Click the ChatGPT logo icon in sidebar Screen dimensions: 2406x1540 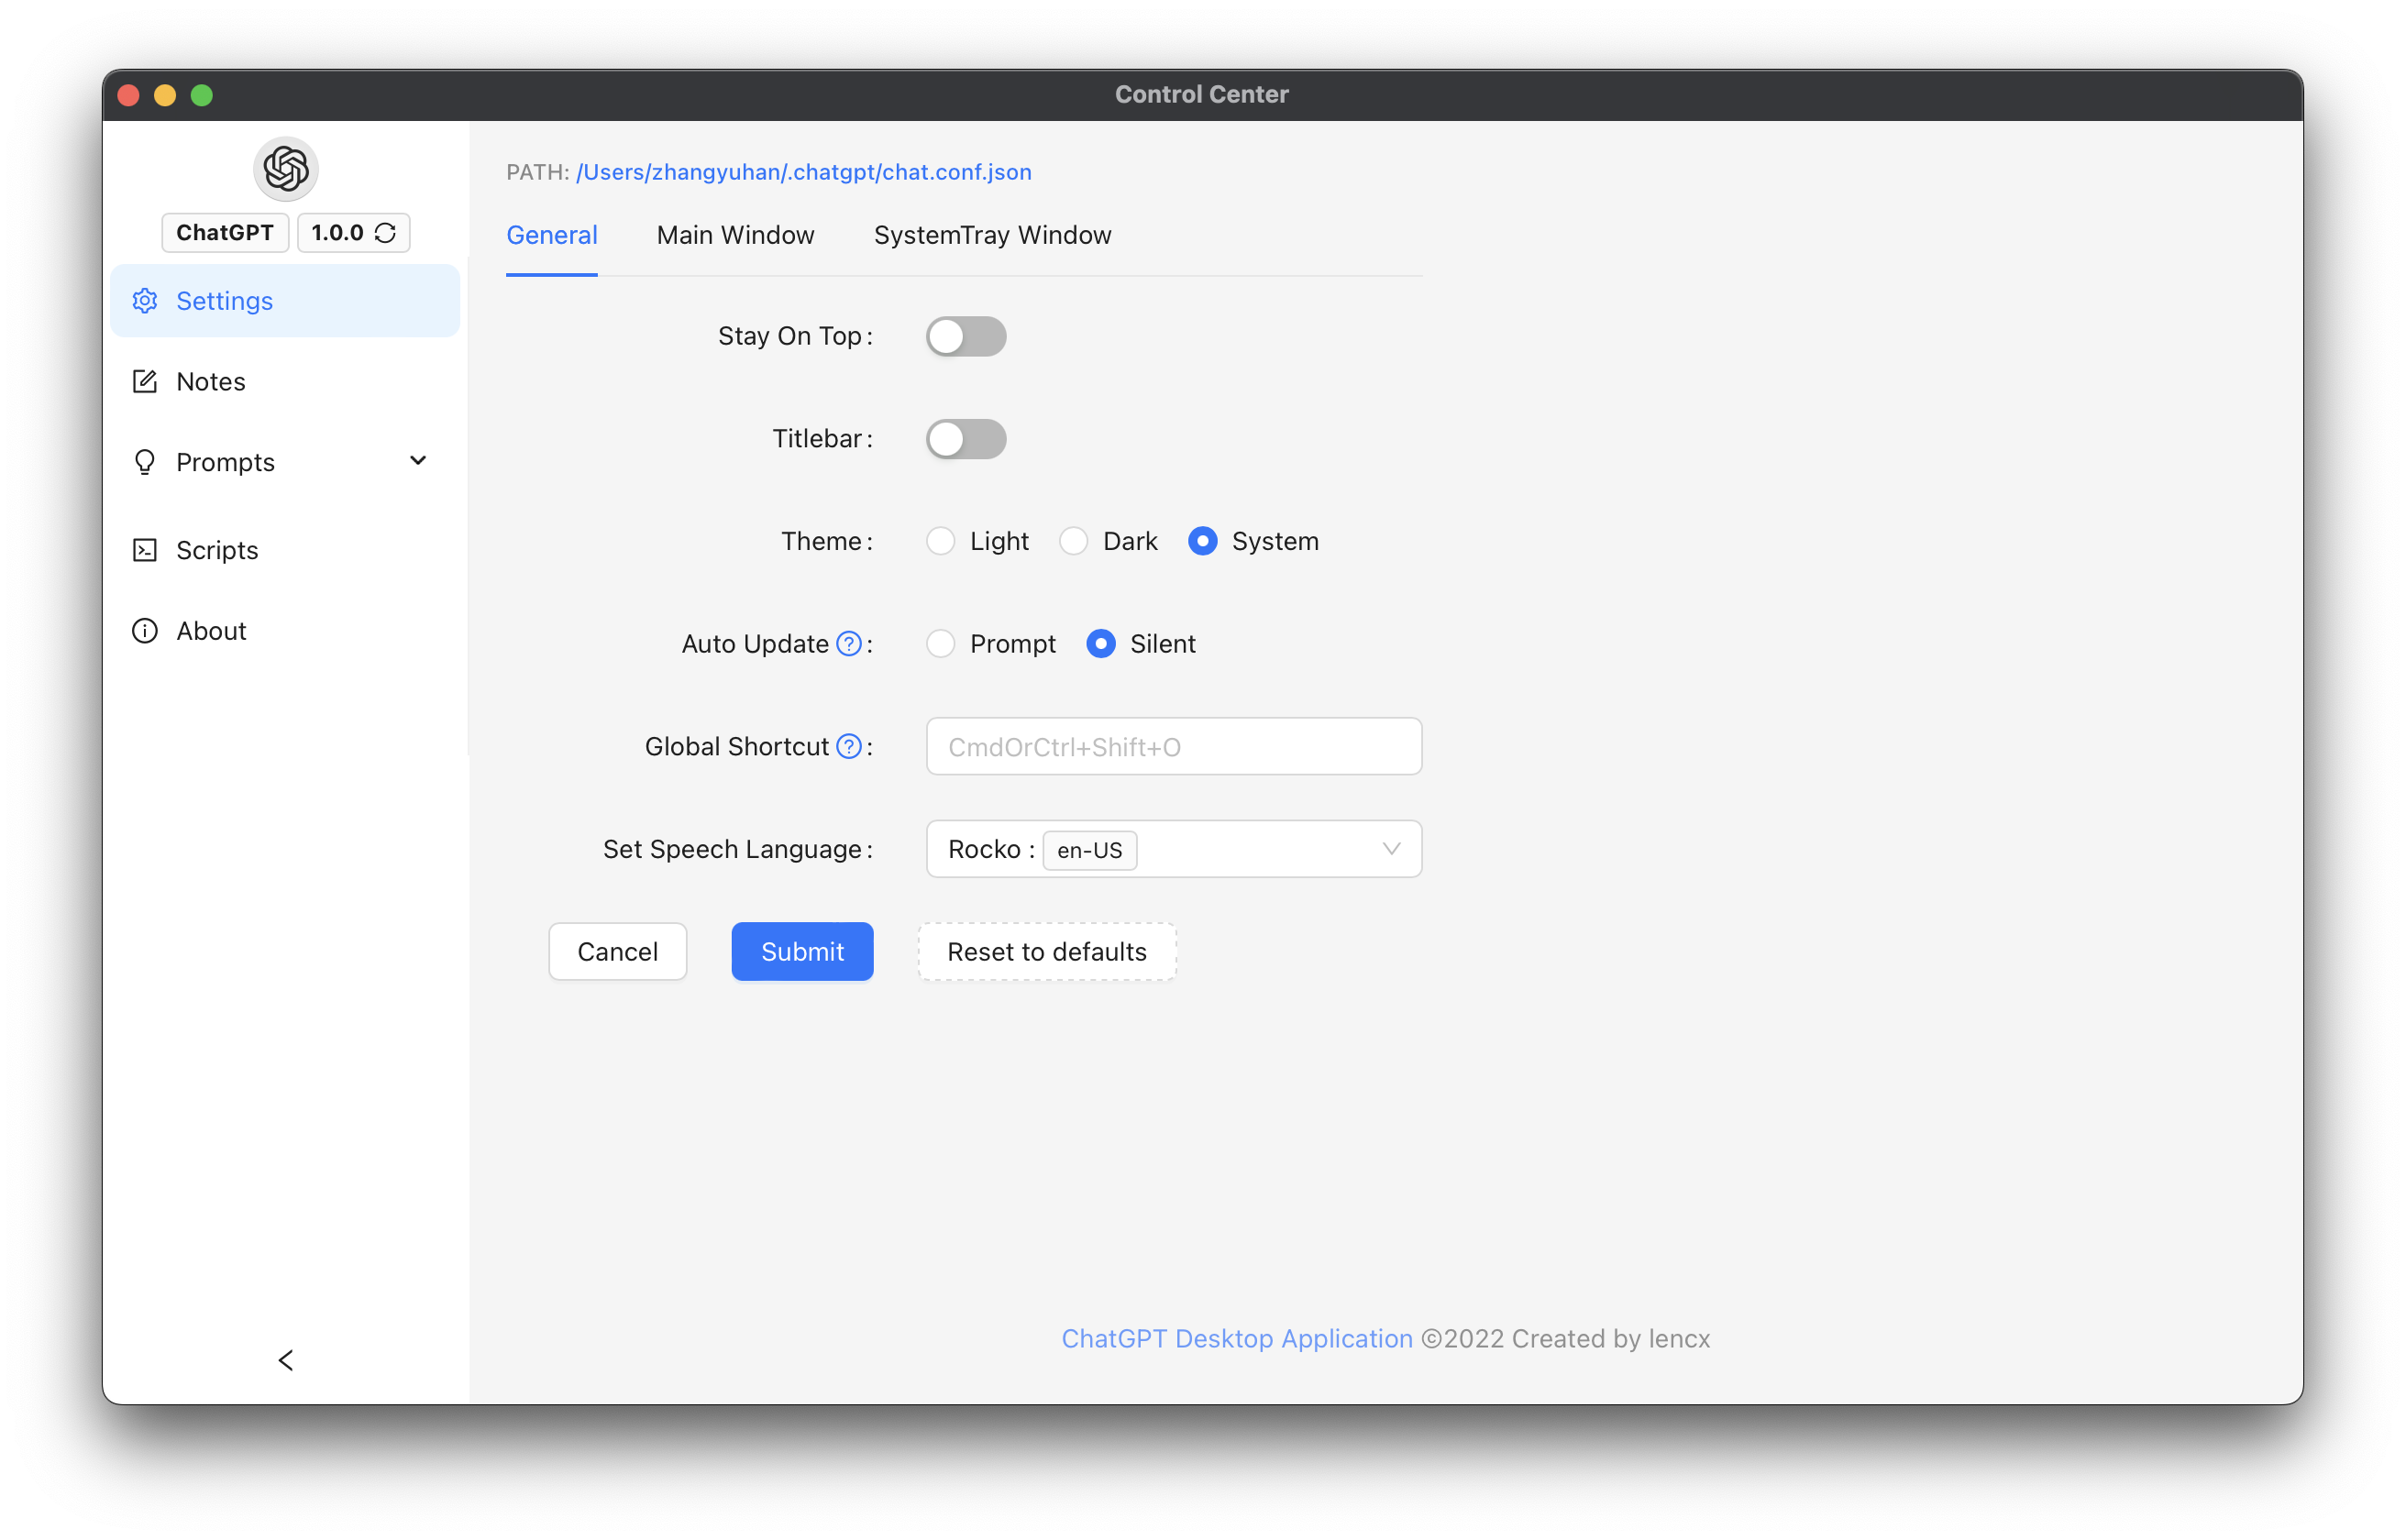[x=285, y=168]
